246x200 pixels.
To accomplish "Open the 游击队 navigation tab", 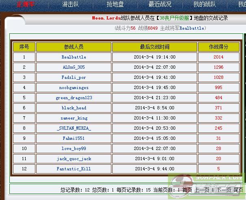I will [71, 4].
